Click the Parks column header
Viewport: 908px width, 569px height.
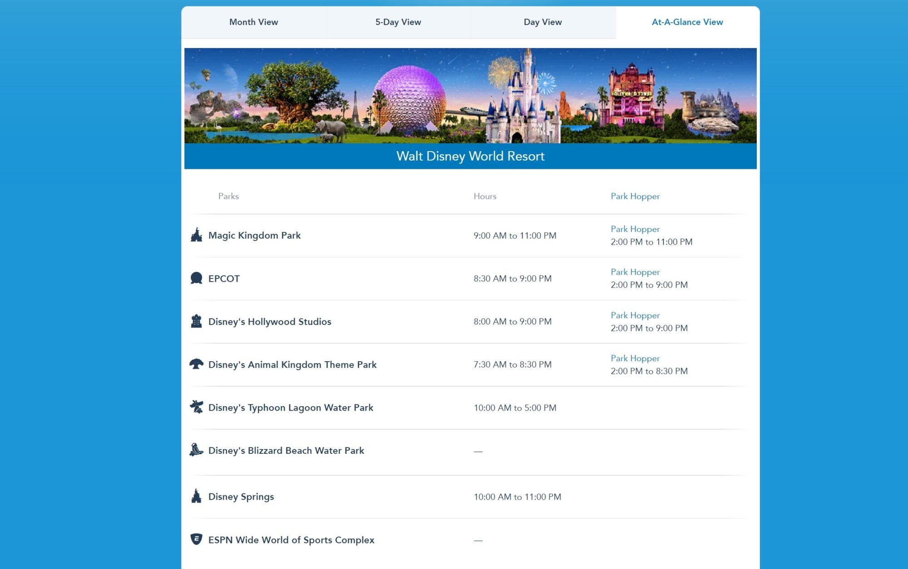point(228,196)
